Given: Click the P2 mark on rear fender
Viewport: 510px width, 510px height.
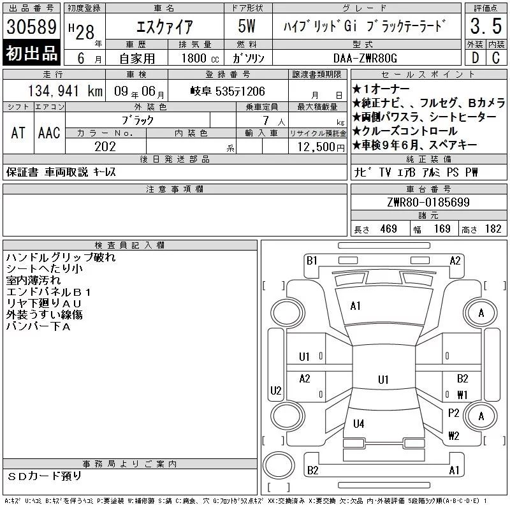Looking at the screenshot, I should pos(453,412).
